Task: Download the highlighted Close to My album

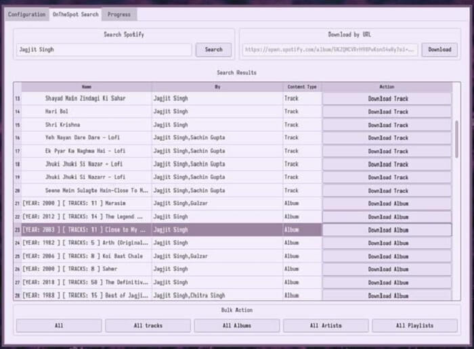Action: pos(387,230)
